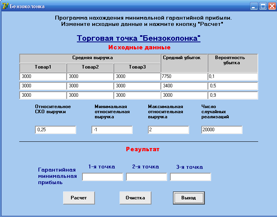
Task: Click the 3-я точка result field
Action: click(x=190, y=177)
